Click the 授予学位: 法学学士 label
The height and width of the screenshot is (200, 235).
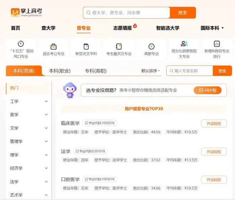[111, 160]
